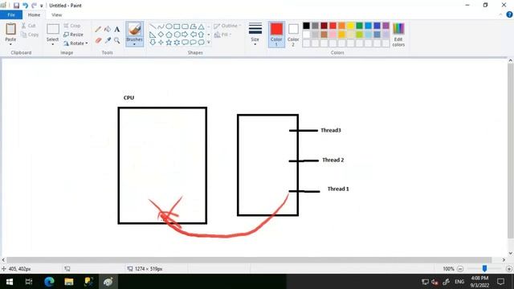Open File Explorer from the taskbar
514x289 pixels.
click(x=69, y=282)
